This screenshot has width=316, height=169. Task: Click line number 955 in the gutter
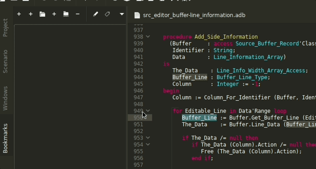pyautogui.click(x=138, y=151)
